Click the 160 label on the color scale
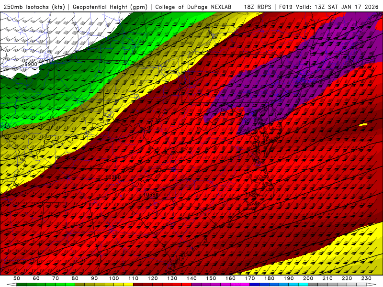The width and height of the screenshot is (383, 287). pyautogui.click(x=230, y=278)
